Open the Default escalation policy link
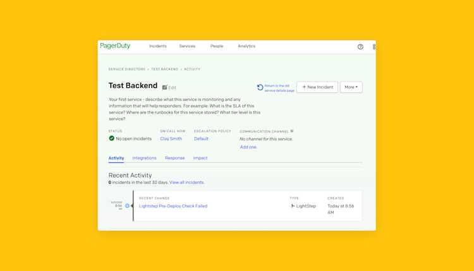The height and width of the screenshot is (271, 474). [x=201, y=139]
